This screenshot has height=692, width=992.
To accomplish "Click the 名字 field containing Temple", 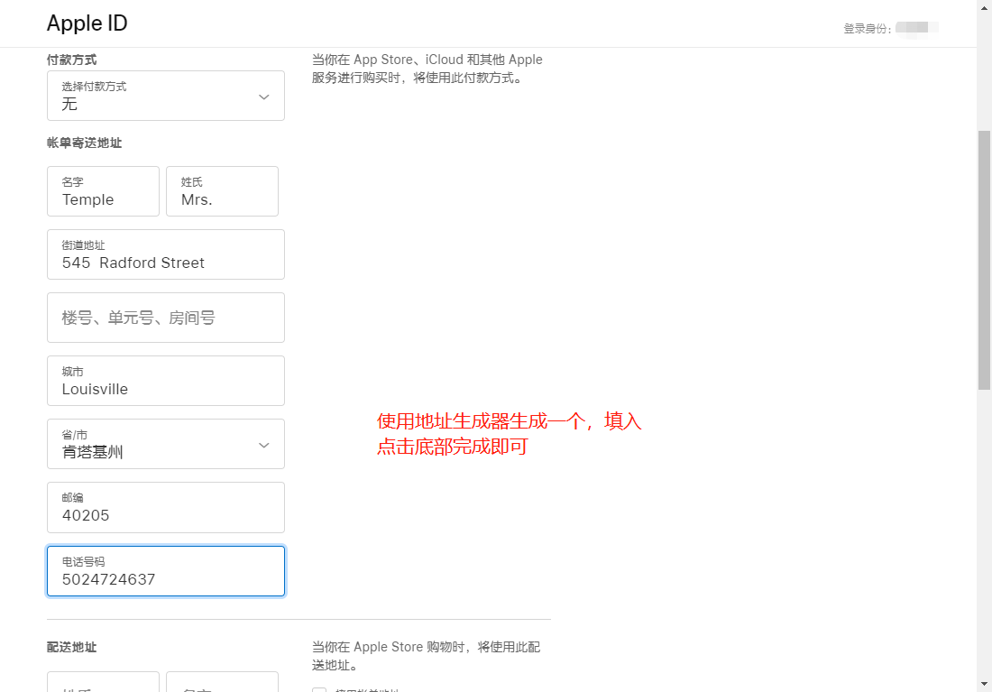I will 103,191.
